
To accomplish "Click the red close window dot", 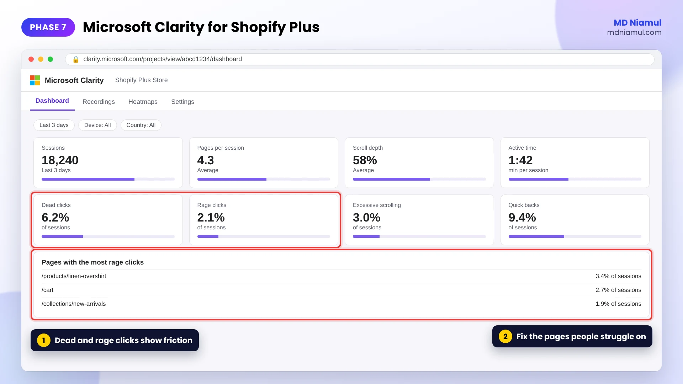I will pyautogui.click(x=31, y=59).
